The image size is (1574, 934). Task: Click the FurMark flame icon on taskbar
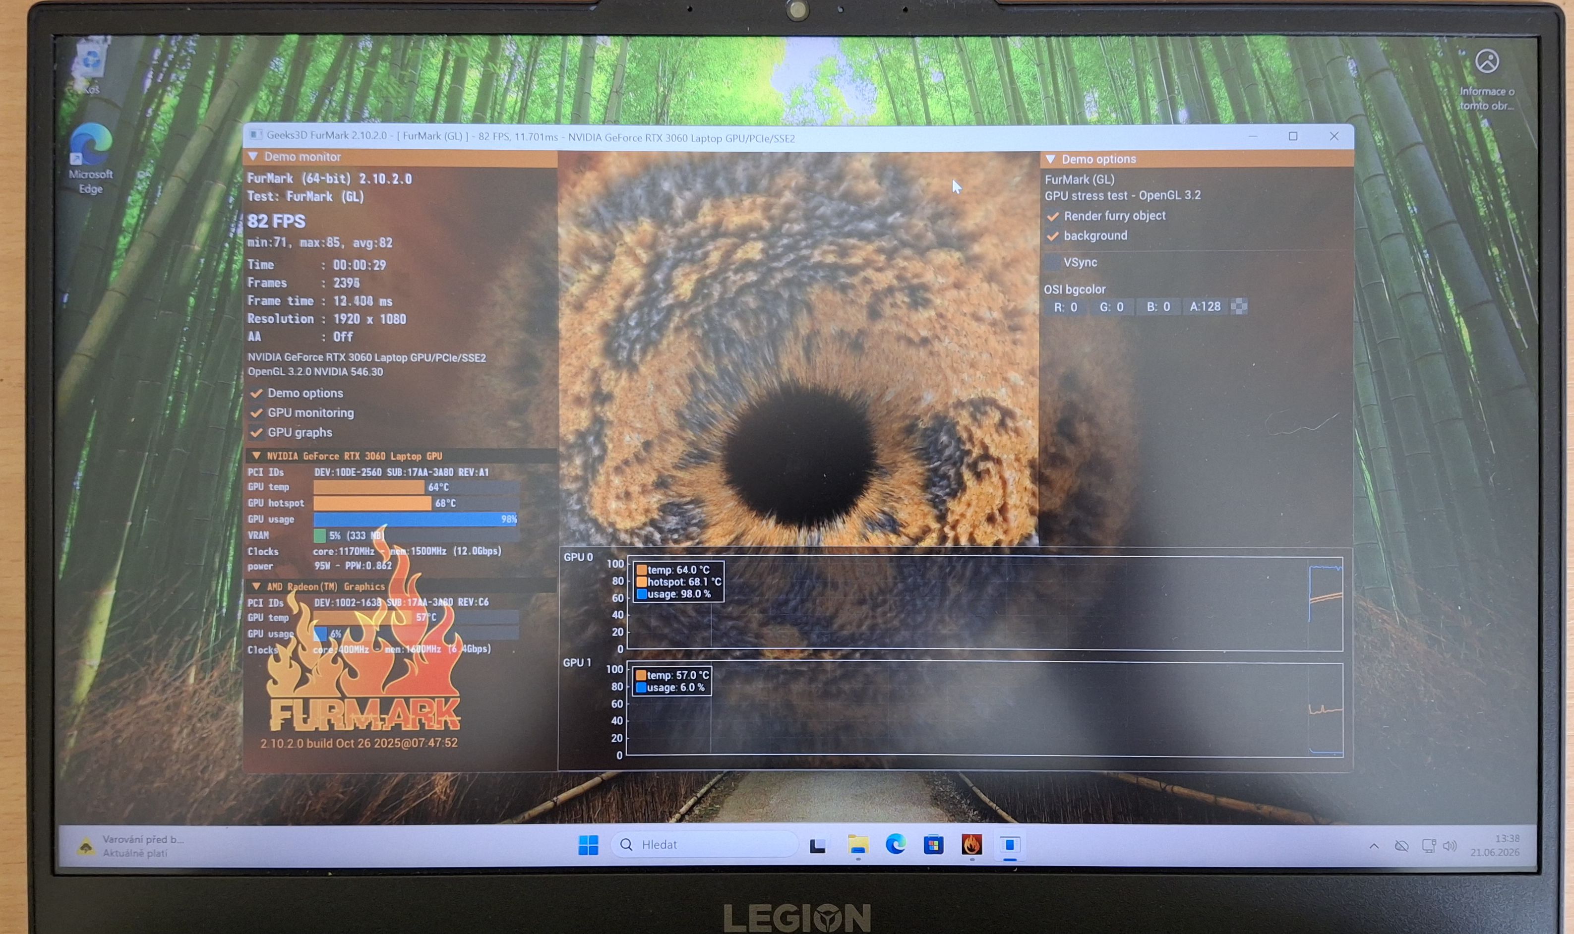click(971, 845)
